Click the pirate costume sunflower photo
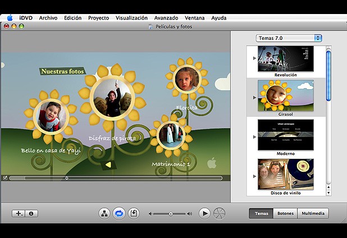Screen dimensions: 347x238 click(x=112, y=98)
